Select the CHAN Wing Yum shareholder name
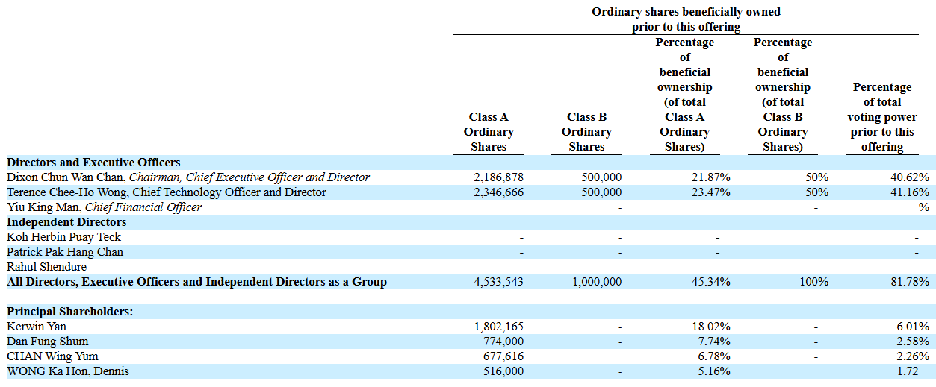 pos(52,356)
